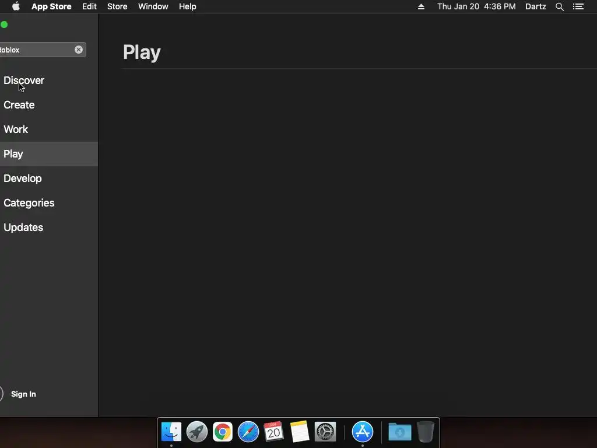Open Notes from the Dock
The height and width of the screenshot is (448, 597).
point(300,432)
